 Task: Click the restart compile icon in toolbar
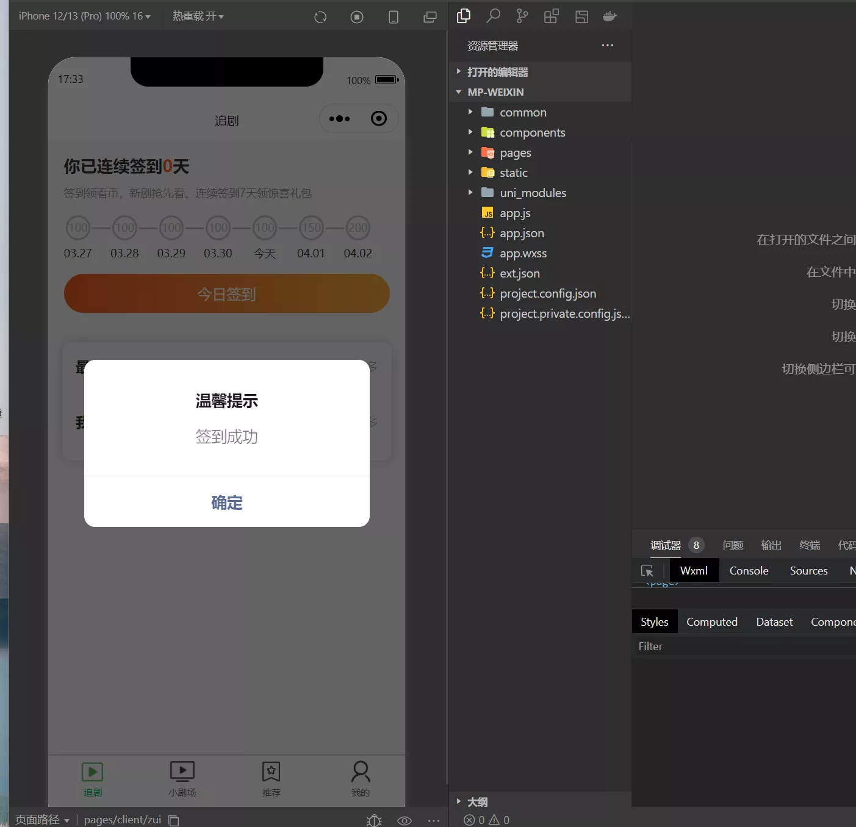coord(320,16)
